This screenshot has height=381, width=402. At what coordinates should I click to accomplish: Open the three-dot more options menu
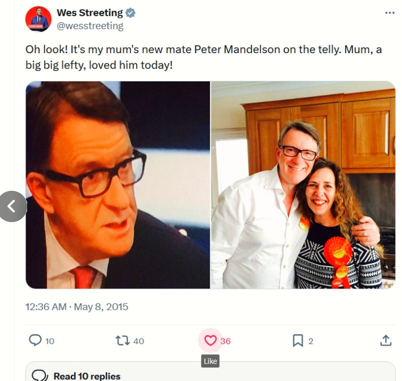coord(390,13)
